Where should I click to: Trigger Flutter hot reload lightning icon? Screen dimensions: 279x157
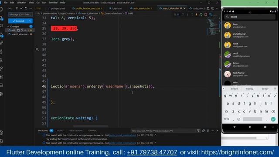pyautogui.click(x=197, y=14)
